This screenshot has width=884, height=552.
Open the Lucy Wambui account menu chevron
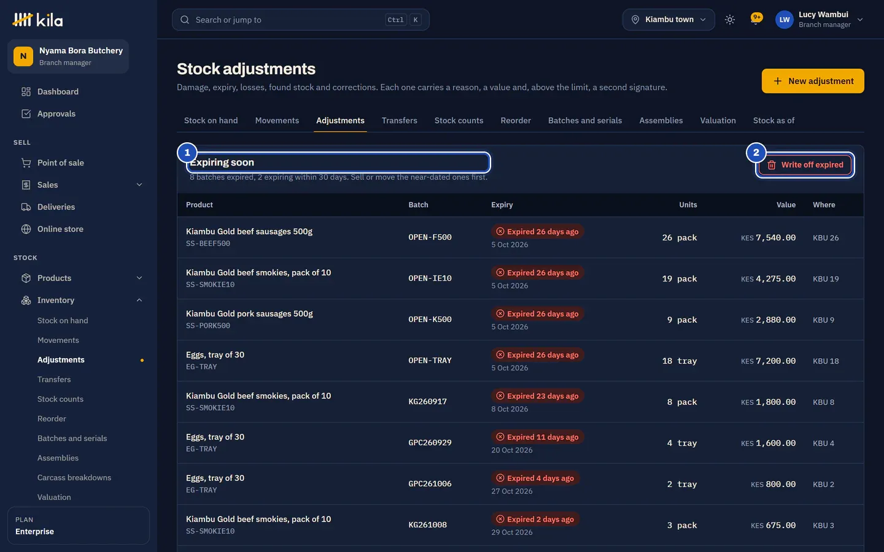click(860, 20)
